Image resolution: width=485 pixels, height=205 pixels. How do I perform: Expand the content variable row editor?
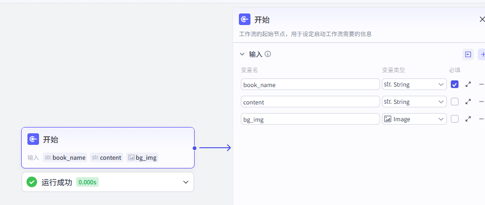[x=468, y=102]
